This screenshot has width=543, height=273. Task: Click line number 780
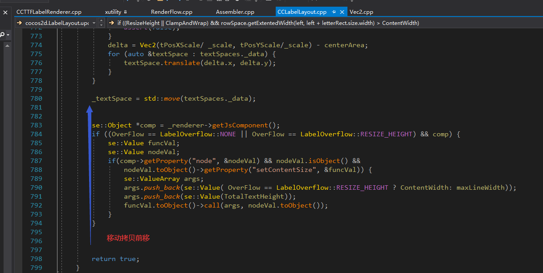(36, 98)
